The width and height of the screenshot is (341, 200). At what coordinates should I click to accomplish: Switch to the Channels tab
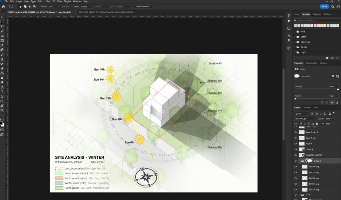tap(306, 107)
